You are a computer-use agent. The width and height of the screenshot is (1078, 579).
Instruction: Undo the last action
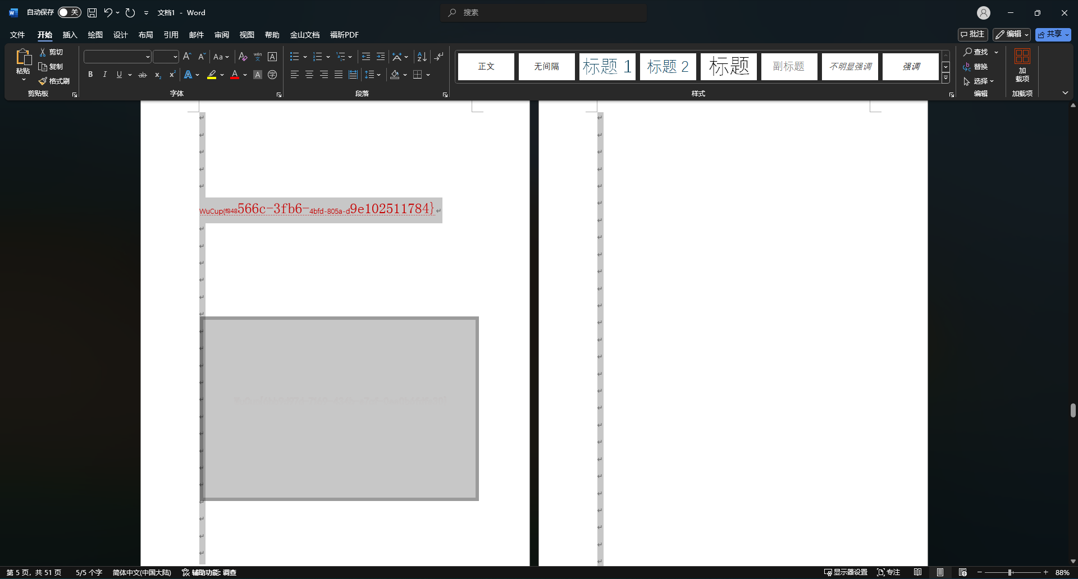[108, 12]
